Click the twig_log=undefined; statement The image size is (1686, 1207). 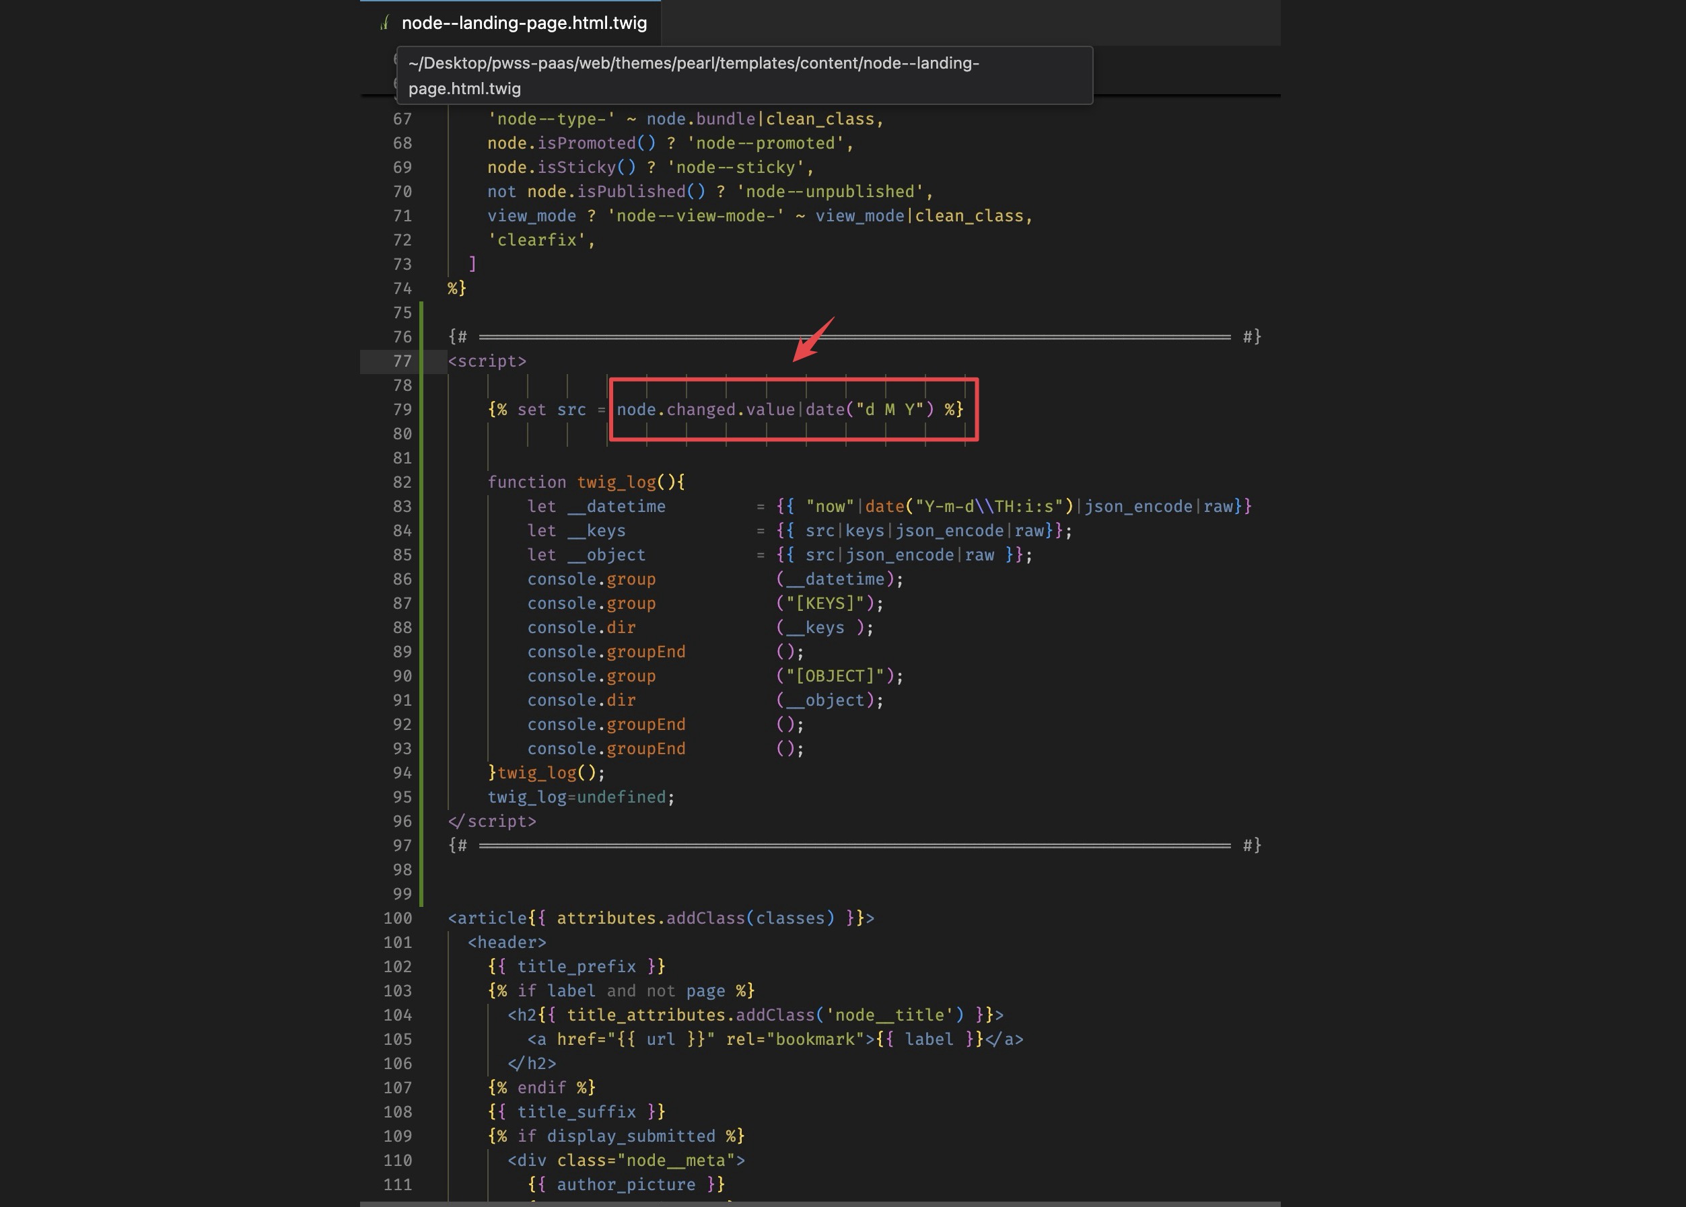582,797
